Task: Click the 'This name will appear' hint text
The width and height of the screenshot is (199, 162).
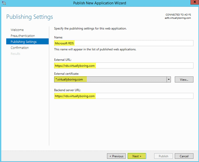Action: click(x=95, y=49)
